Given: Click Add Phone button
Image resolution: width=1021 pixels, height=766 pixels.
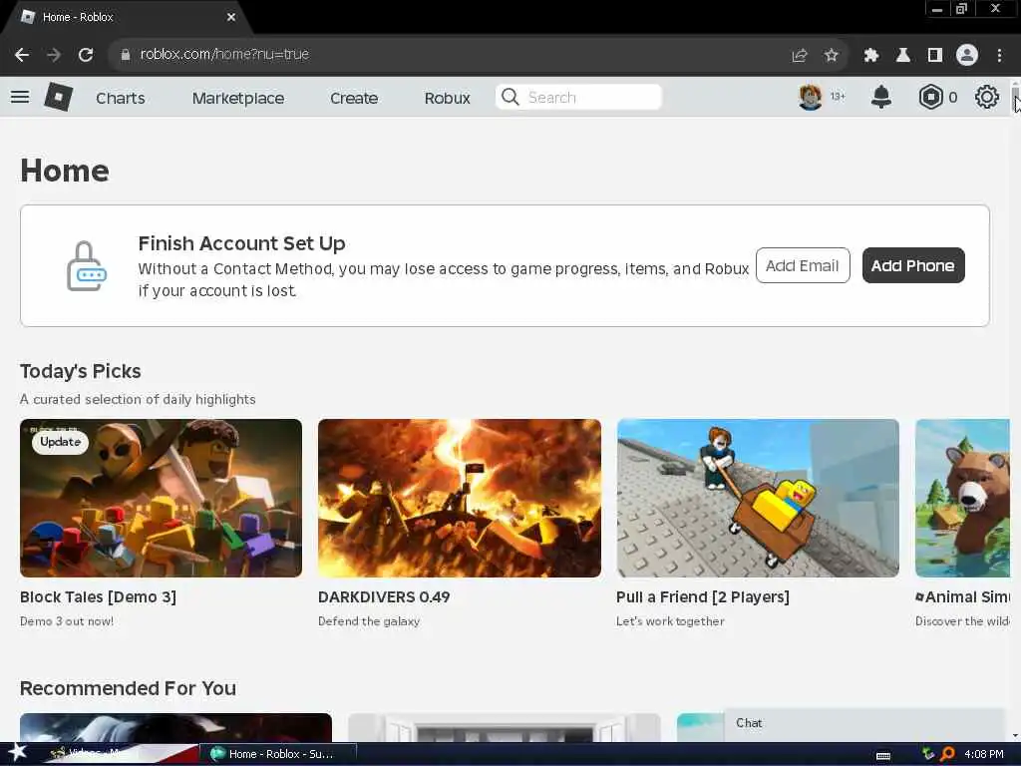Looking at the screenshot, I should pyautogui.click(x=913, y=265).
